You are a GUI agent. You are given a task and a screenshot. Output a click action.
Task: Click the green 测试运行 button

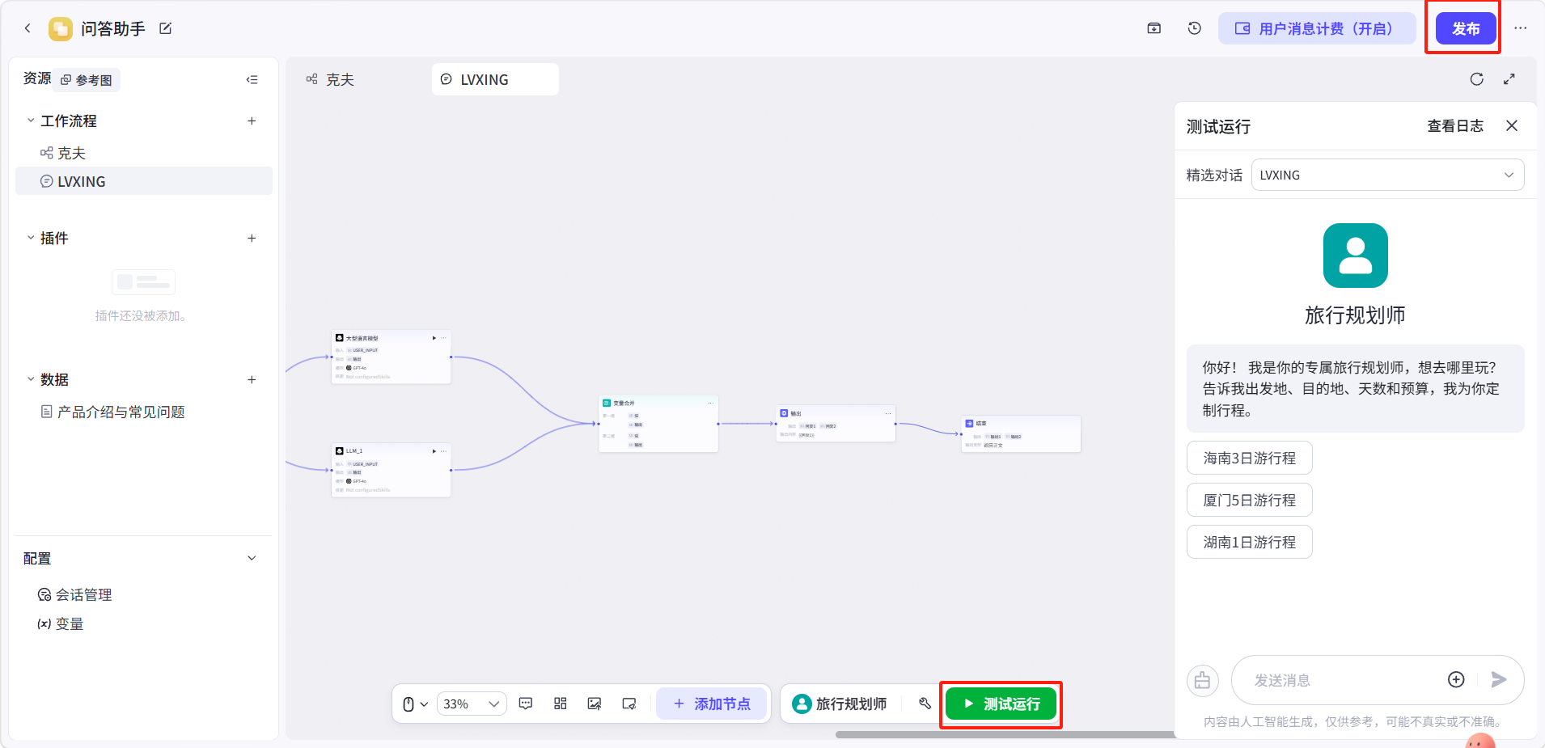1001,704
